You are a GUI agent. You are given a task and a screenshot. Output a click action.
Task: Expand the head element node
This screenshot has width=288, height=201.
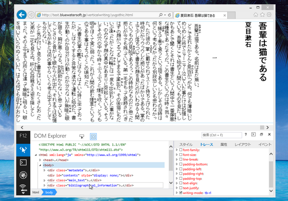point(40,160)
